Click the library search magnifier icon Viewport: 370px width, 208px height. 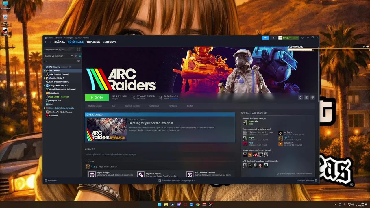tap(46, 61)
